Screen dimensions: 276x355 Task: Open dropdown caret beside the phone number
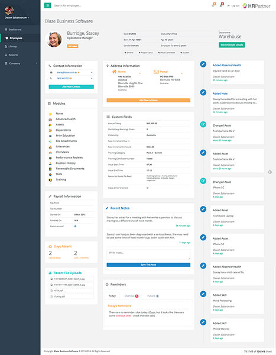(x=92, y=78)
